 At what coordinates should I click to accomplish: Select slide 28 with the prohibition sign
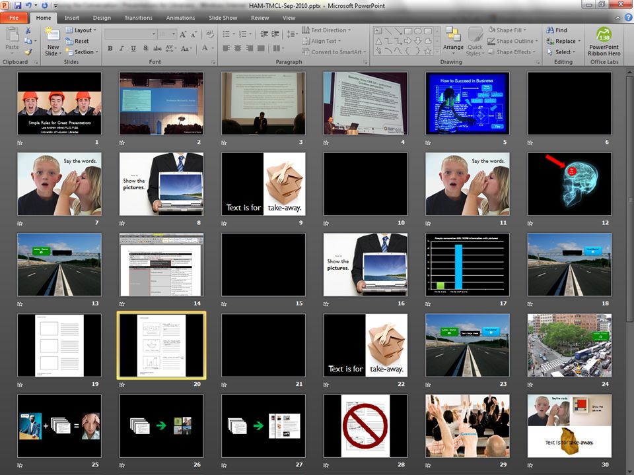(x=365, y=426)
